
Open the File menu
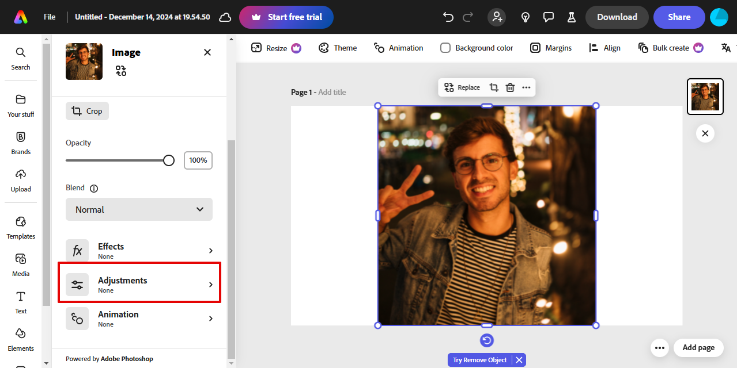pyautogui.click(x=50, y=17)
